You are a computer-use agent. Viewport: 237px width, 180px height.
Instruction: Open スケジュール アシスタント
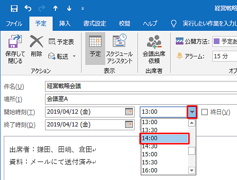(119, 49)
